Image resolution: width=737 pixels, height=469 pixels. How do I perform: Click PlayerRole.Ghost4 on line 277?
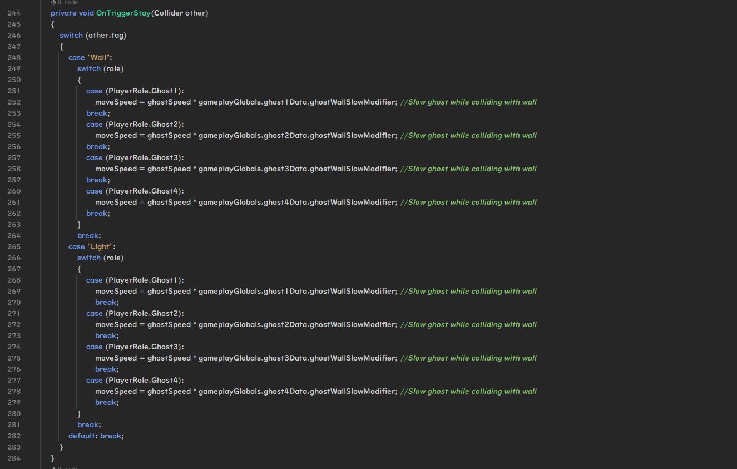[x=144, y=380]
